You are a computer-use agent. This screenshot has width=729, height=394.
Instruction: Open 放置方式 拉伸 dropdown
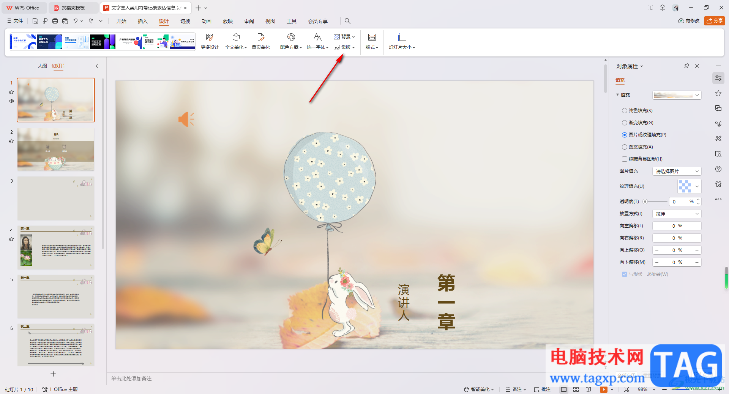tap(677, 214)
